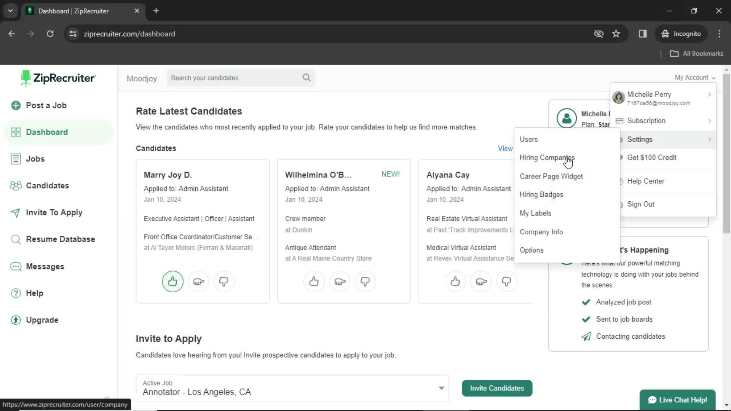
Task: Select the Sign Out menu option
Action: point(641,204)
